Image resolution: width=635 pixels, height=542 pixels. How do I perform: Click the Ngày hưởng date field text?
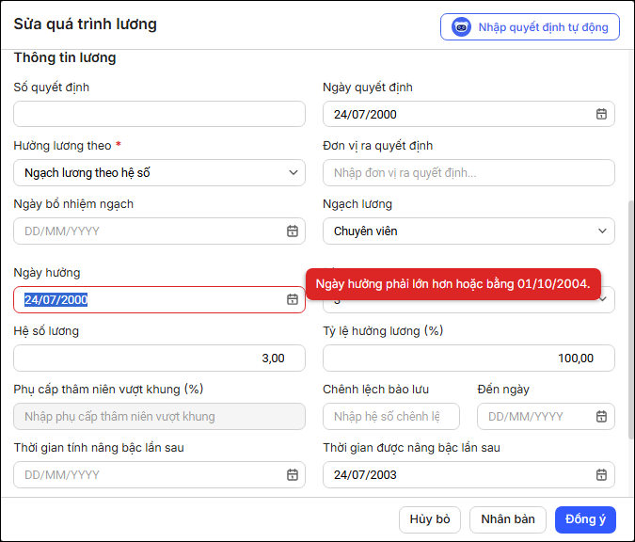point(56,299)
